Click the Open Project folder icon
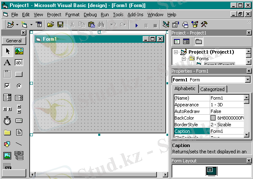253x179 pixels. pyautogui.click(x=51, y=25)
